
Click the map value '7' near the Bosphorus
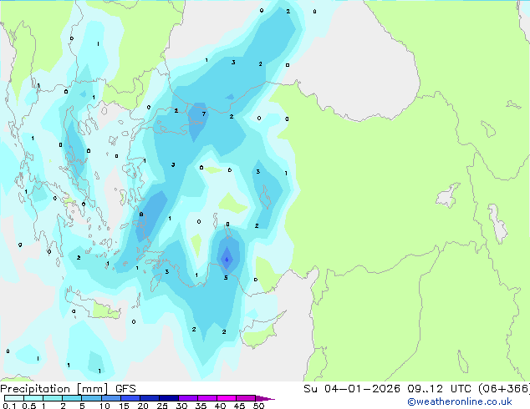[x=204, y=114]
